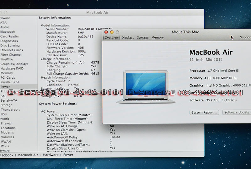Select Ethernet Cards in the sidebar

coord(11,50)
